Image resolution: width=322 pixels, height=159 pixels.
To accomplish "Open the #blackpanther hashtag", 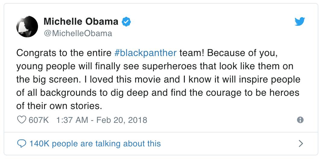I will (x=146, y=53).
